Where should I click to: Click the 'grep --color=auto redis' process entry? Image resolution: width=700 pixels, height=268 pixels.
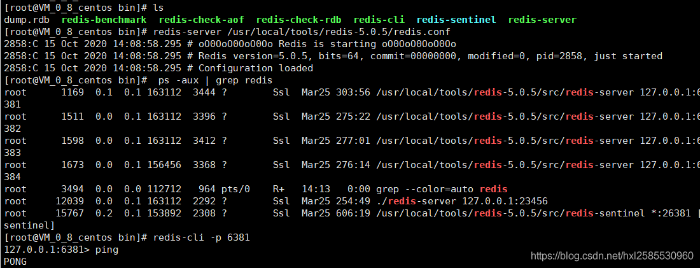[x=442, y=189]
